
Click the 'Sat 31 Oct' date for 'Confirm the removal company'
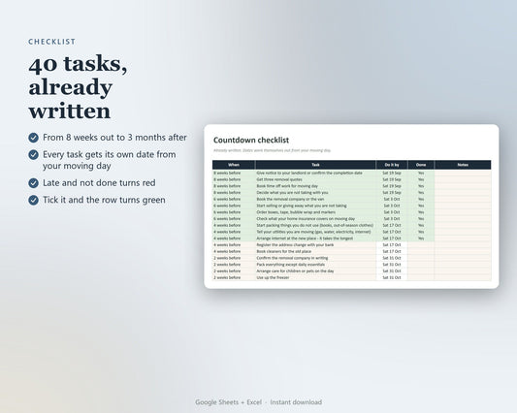[x=392, y=258]
